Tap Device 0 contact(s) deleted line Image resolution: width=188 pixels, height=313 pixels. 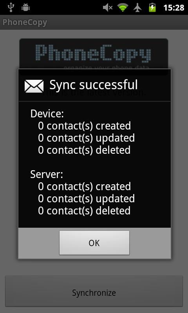[84, 150]
